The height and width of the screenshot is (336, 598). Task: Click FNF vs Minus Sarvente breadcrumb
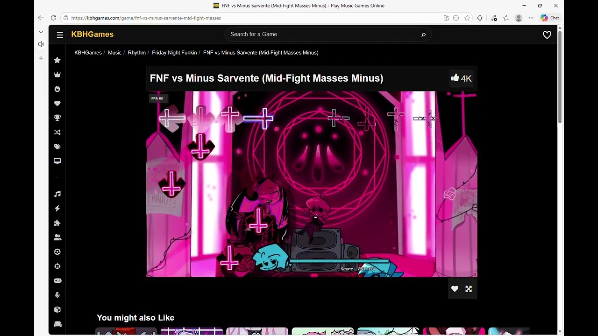pyautogui.click(x=261, y=53)
